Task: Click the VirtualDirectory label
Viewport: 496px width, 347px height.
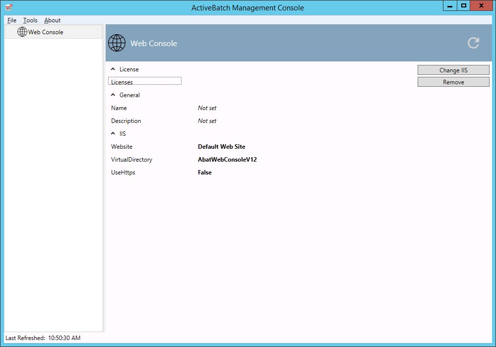Action: click(131, 160)
